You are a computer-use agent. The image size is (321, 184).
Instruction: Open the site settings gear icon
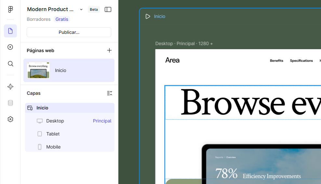coord(10,119)
